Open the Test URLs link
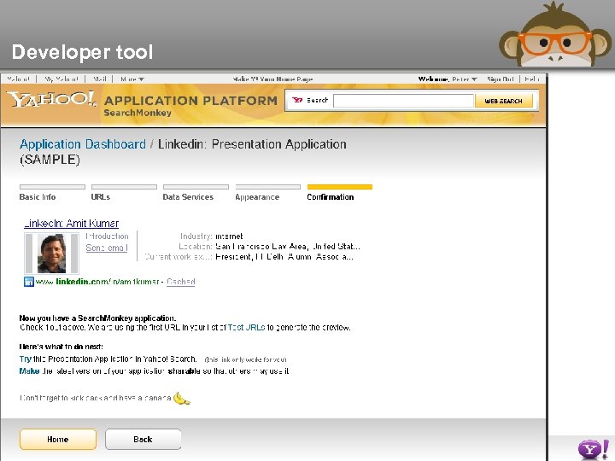Viewport: 615px width, 461px height. tap(246, 327)
